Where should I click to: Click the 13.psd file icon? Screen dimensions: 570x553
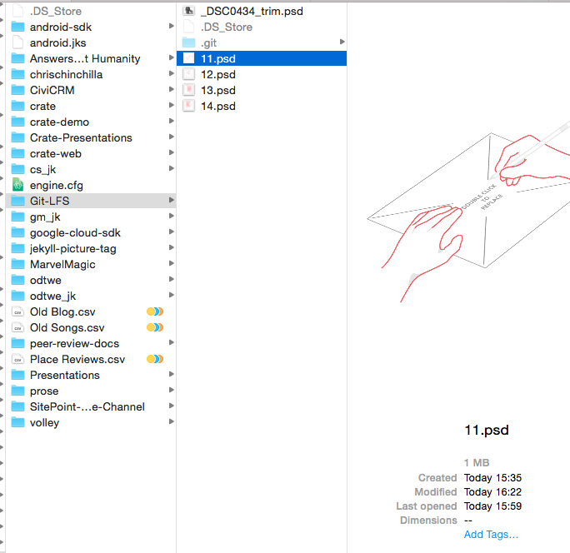[188, 90]
